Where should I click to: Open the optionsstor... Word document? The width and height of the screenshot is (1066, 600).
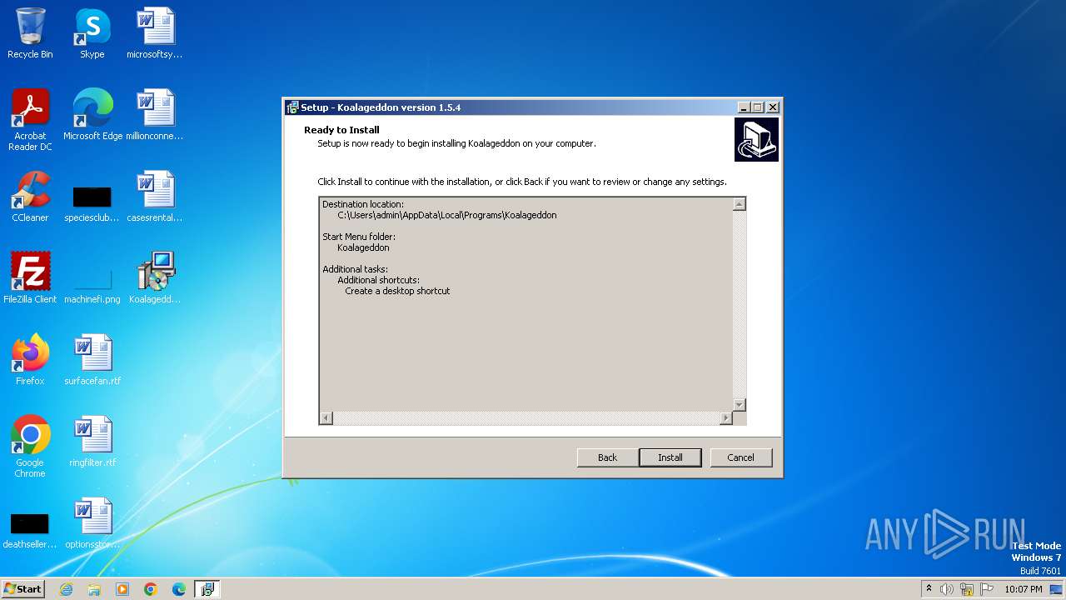92,522
